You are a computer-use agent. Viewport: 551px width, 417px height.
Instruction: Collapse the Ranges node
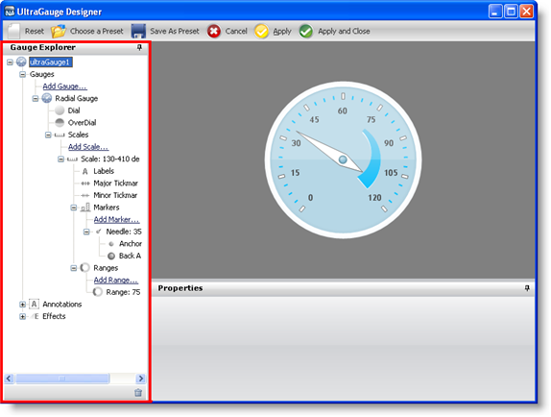pyautogui.click(x=74, y=268)
